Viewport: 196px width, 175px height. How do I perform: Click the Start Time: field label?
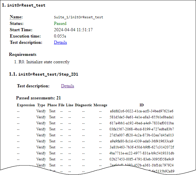pyautogui.click(x=21, y=30)
